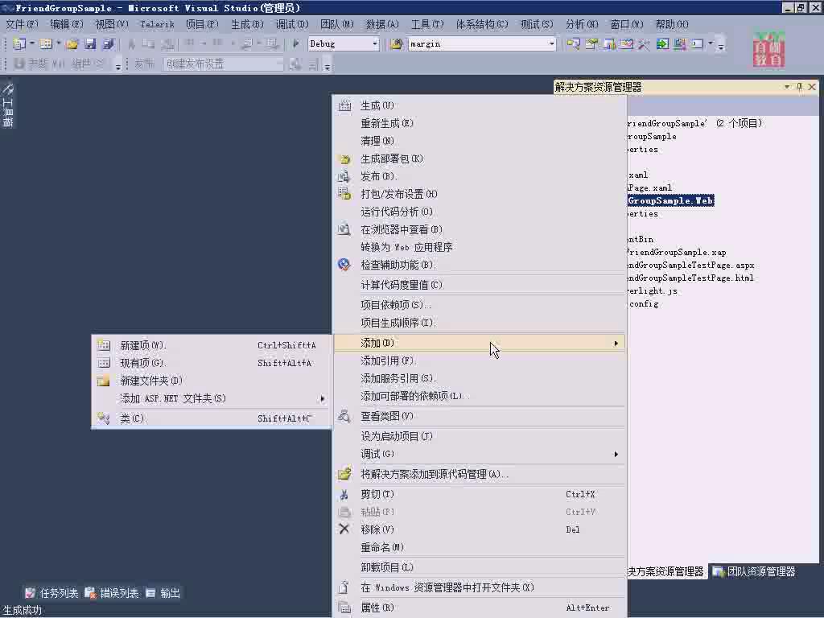Select FriendGroupSample.xap file in tree
The image size is (824, 618).
click(x=676, y=253)
